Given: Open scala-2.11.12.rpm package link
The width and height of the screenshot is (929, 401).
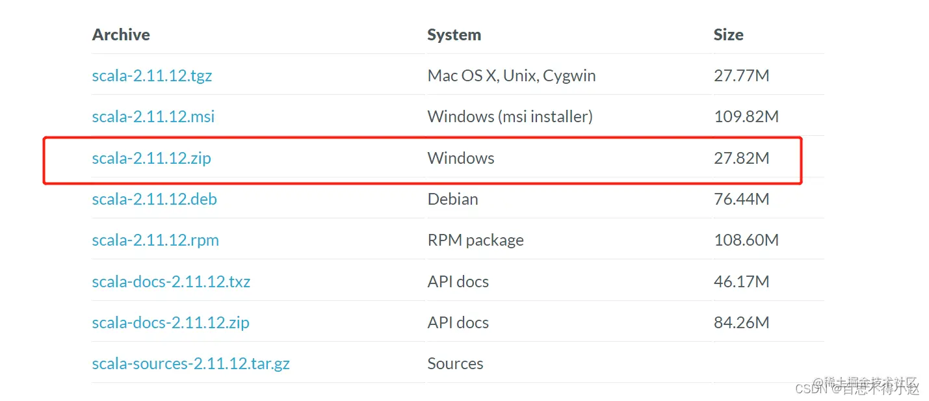Looking at the screenshot, I should [x=155, y=240].
